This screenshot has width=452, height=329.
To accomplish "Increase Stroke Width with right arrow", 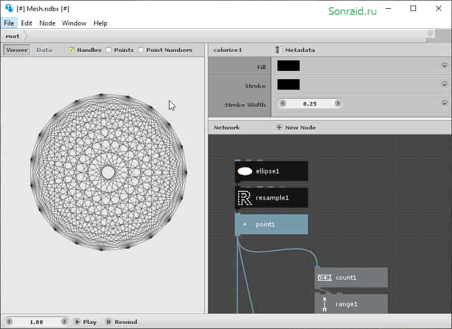I will point(337,103).
